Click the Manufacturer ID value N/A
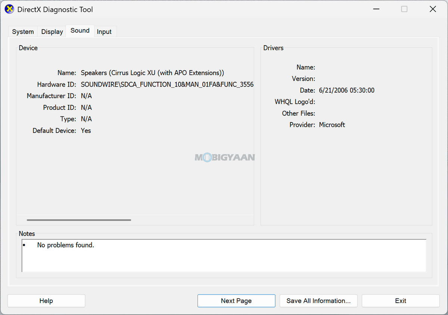Screen dimensions: 448x315 pyautogui.click(x=86, y=96)
